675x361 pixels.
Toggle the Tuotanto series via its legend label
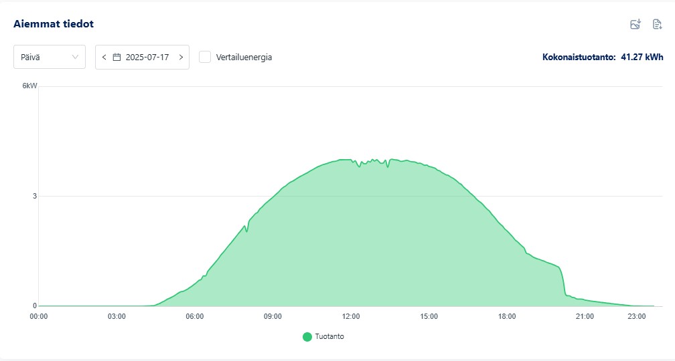coord(329,337)
